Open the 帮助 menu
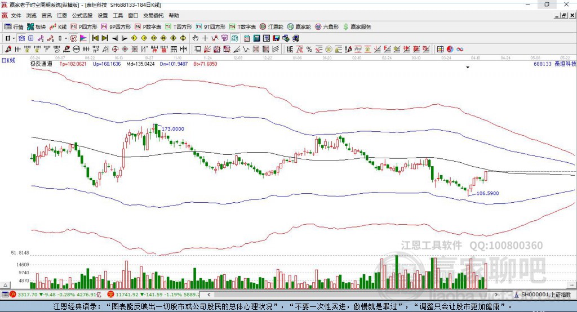Viewport: 577px width, 312px height. coord(174,15)
